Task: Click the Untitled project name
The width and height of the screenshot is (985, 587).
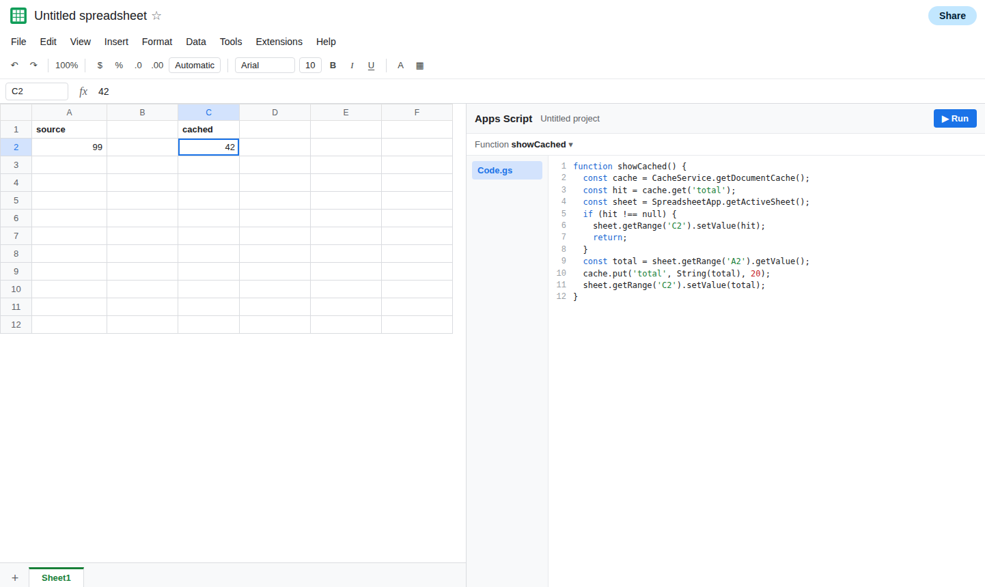Action: (x=570, y=119)
